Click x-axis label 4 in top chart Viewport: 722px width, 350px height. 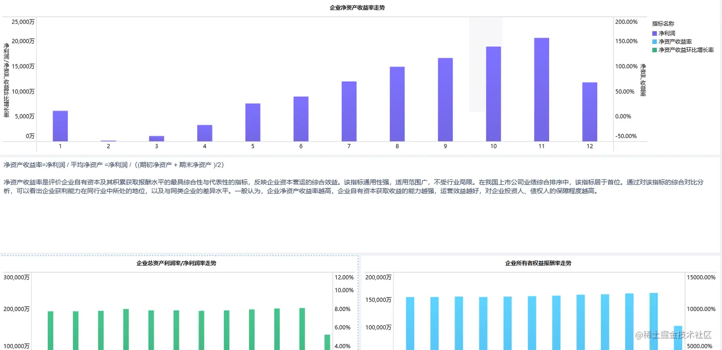click(204, 146)
